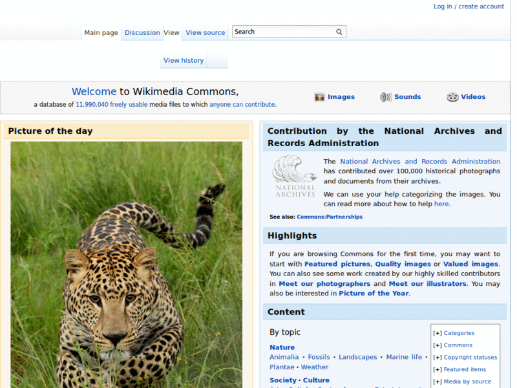Open the 11,990,040 file count link

[92, 104]
